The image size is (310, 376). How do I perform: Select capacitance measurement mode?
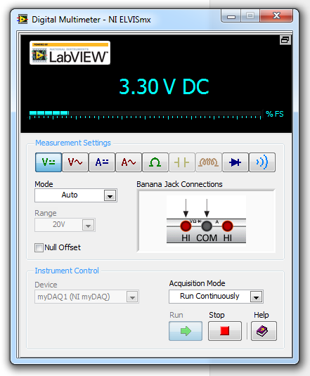pos(182,162)
